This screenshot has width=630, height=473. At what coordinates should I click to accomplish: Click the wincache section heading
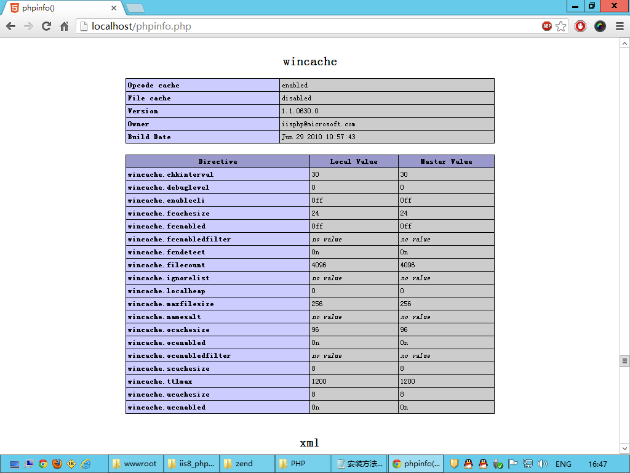tap(310, 62)
